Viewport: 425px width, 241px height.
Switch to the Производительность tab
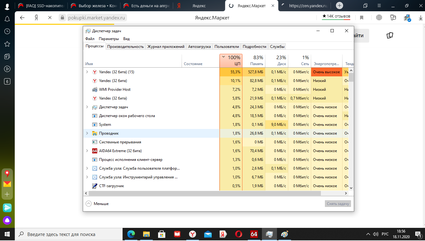(125, 47)
